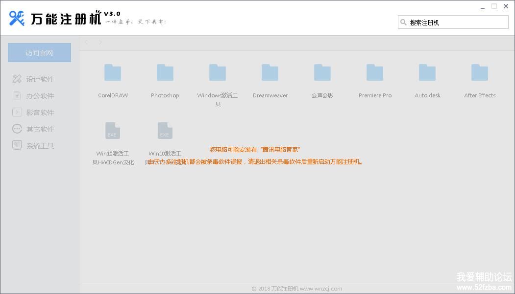Click the magnifier search icon

pyautogui.click(x=403, y=23)
